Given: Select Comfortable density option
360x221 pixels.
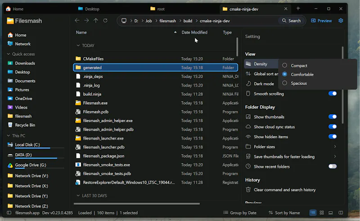Looking at the screenshot, I should pos(285,74).
